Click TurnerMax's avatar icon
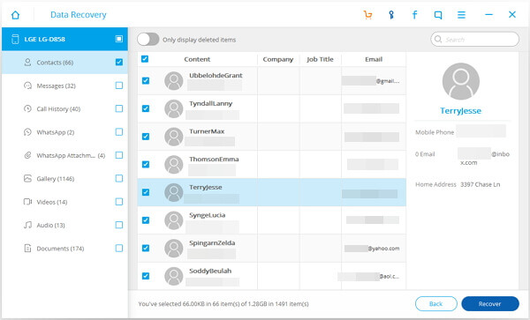Image resolution: width=530 pixels, height=320 pixels. [174, 137]
